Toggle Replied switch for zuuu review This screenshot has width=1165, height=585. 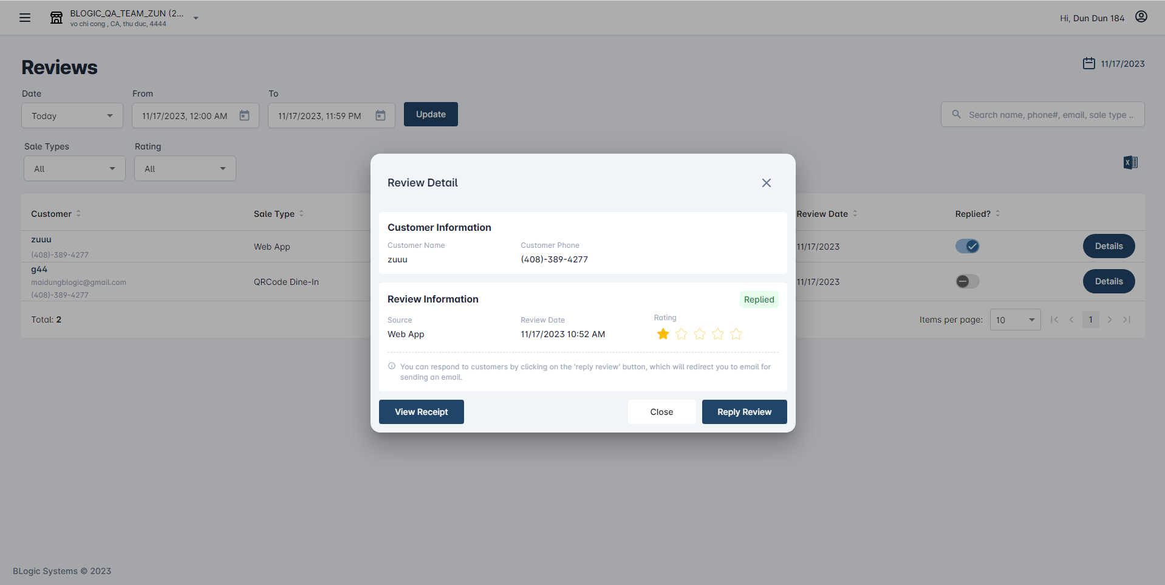click(967, 246)
